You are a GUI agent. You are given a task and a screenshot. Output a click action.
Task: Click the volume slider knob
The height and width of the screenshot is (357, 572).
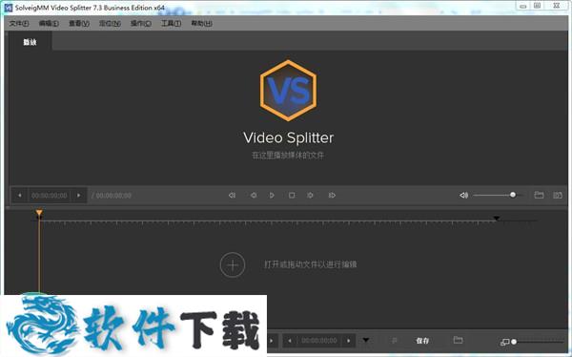click(x=513, y=195)
